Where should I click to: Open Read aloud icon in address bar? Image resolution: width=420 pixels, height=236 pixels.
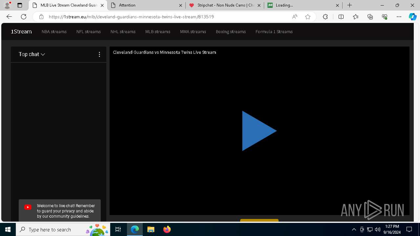[295, 17]
